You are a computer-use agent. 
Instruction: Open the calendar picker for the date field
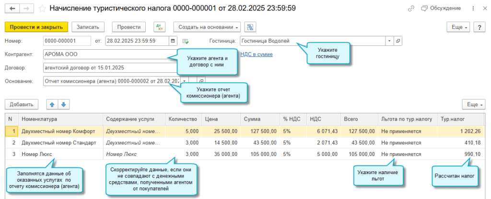click(173, 41)
